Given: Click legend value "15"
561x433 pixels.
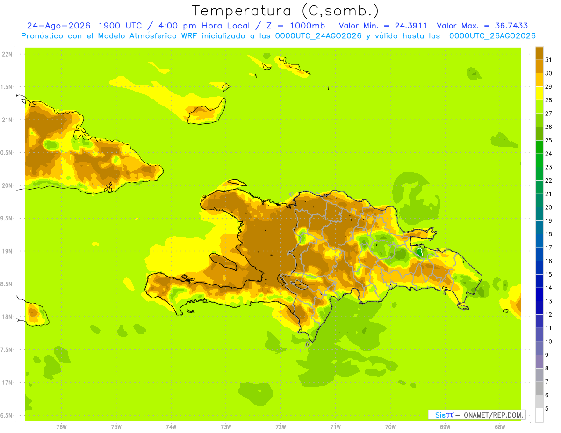Looking at the screenshot, I should coord(549,274).
